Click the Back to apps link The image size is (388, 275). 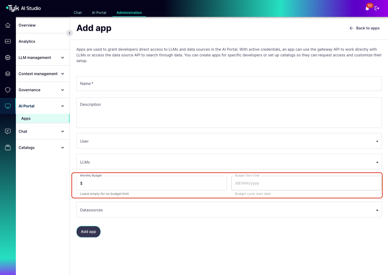point(364,28)
